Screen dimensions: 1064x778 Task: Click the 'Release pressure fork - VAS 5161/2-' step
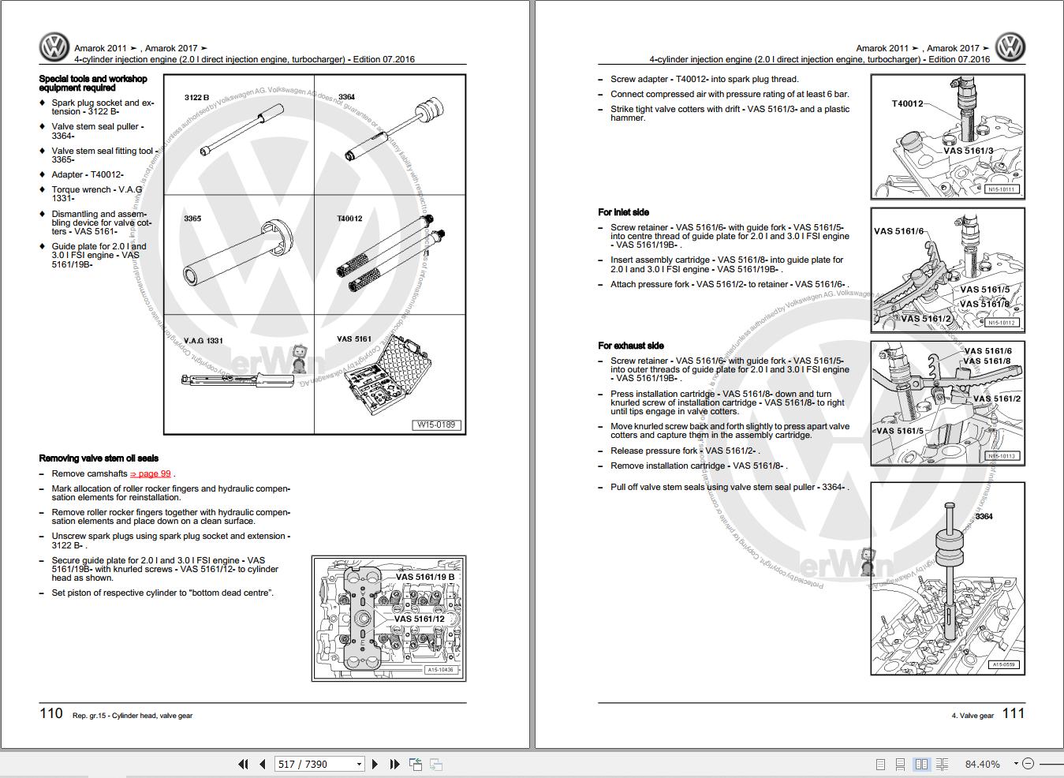685,451
